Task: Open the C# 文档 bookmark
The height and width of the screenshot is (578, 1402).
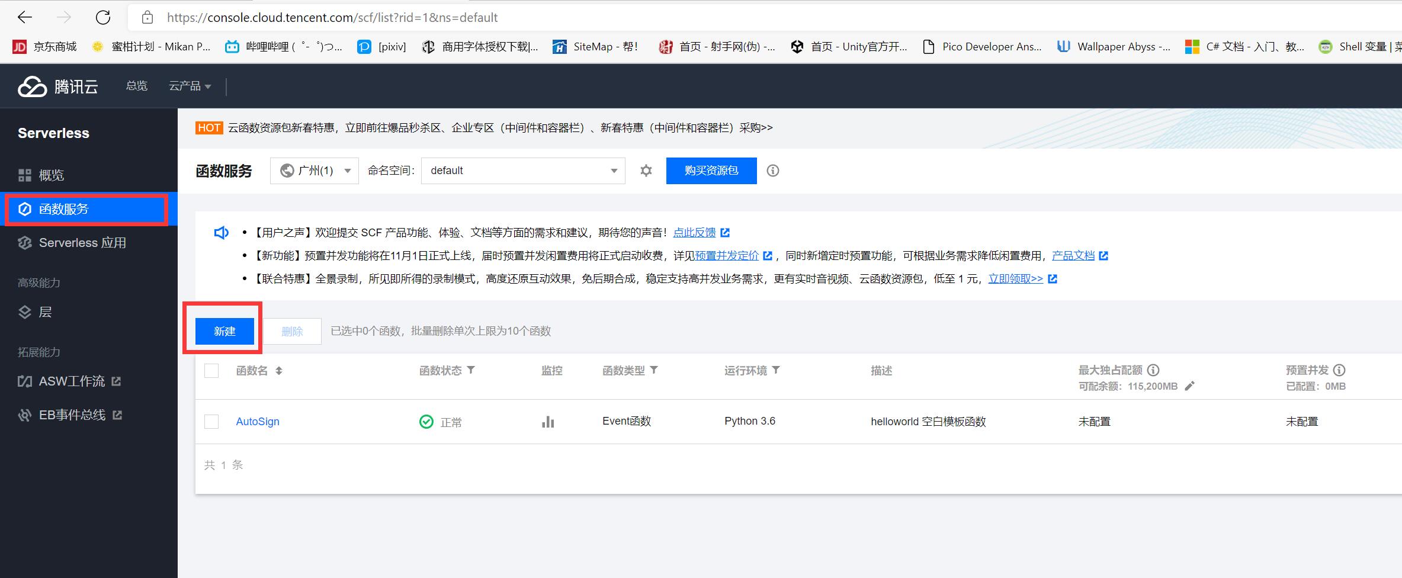Action: pyautogui.click(x=1244, y=47)
